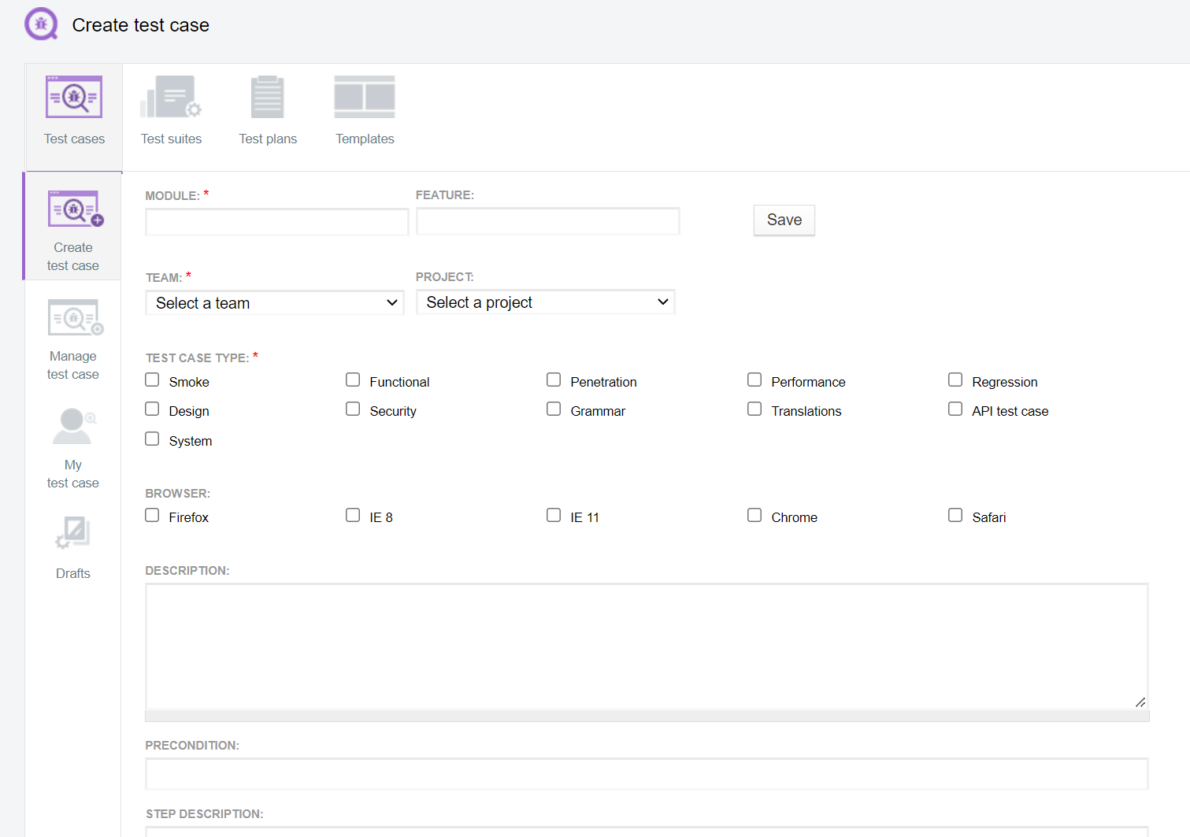Tick the Regression checkbox
The image size is (1190, 837).
(x=955, y=380)
